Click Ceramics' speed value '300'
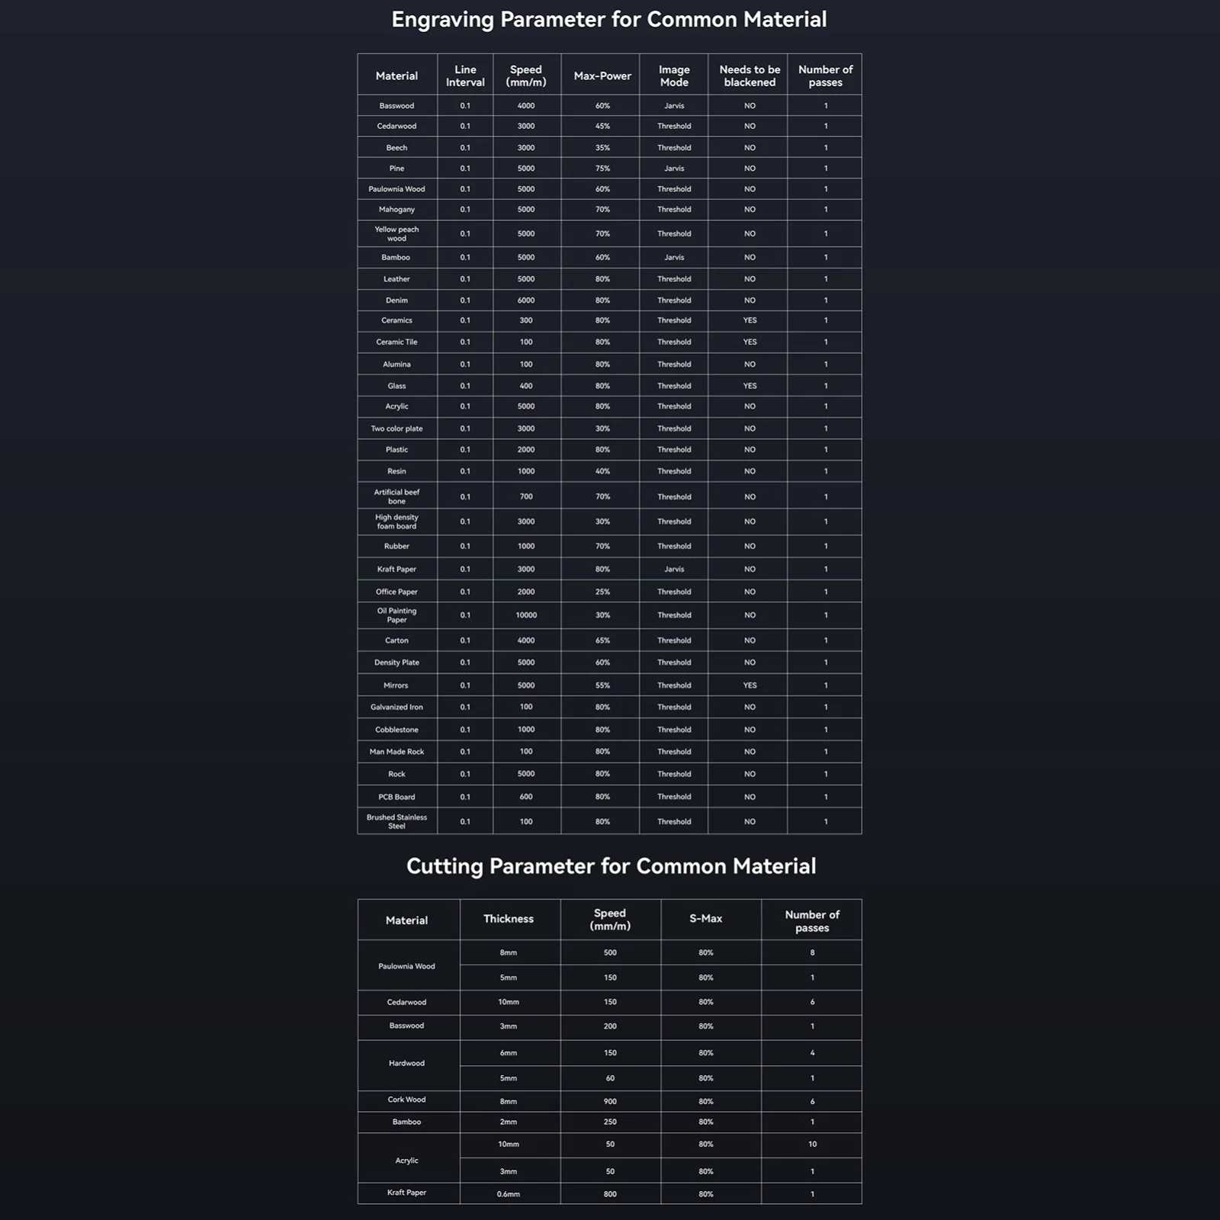1220x1220 pixels. (x=526, y=321)
